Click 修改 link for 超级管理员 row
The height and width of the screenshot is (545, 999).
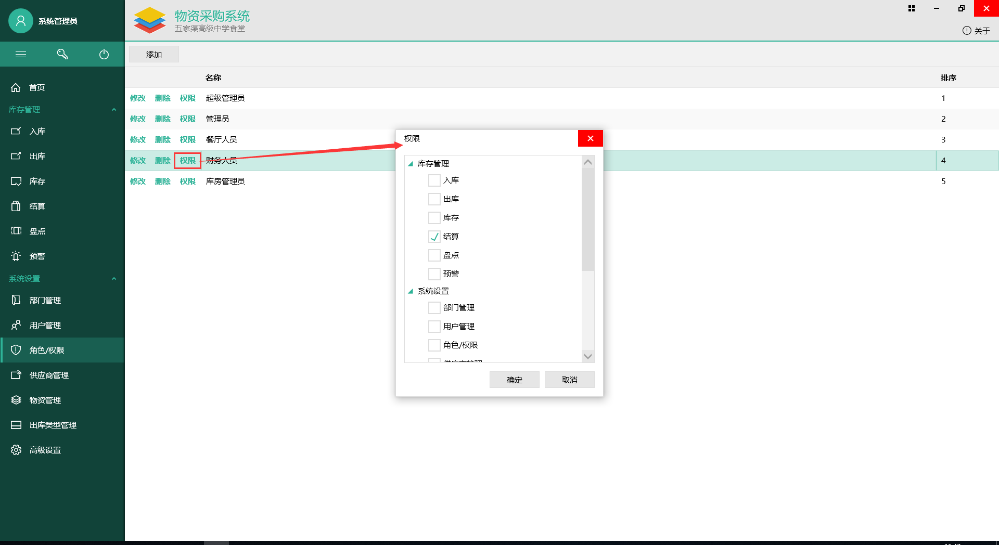(138, 98)
